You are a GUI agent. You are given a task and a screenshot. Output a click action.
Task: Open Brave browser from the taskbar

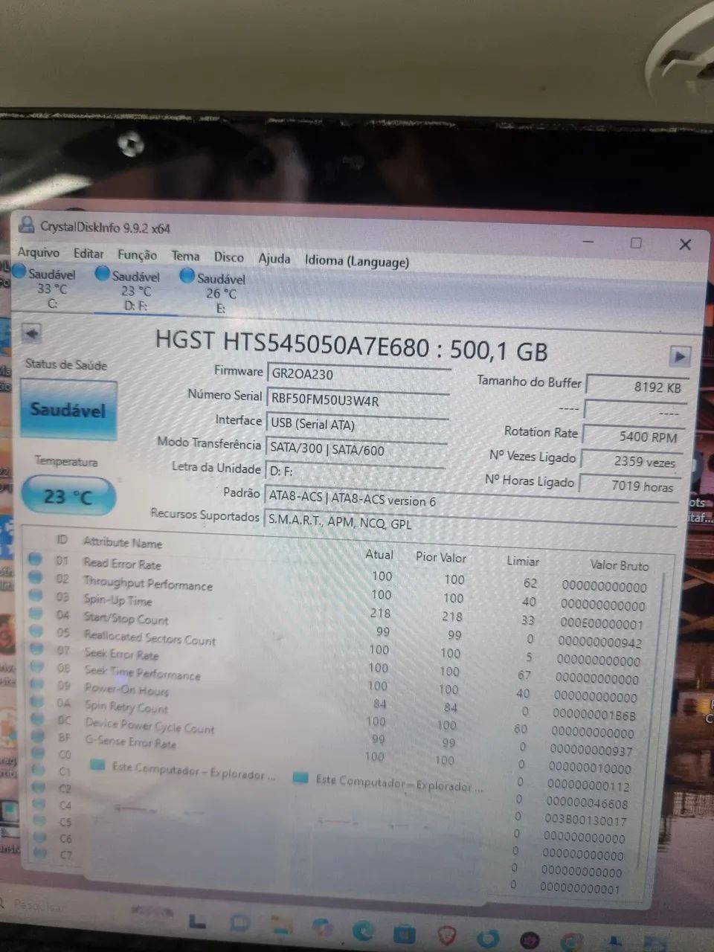pos(447,933)
